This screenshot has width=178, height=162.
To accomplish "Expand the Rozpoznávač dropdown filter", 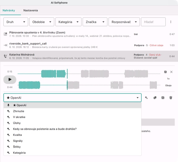I will (124, 22).
